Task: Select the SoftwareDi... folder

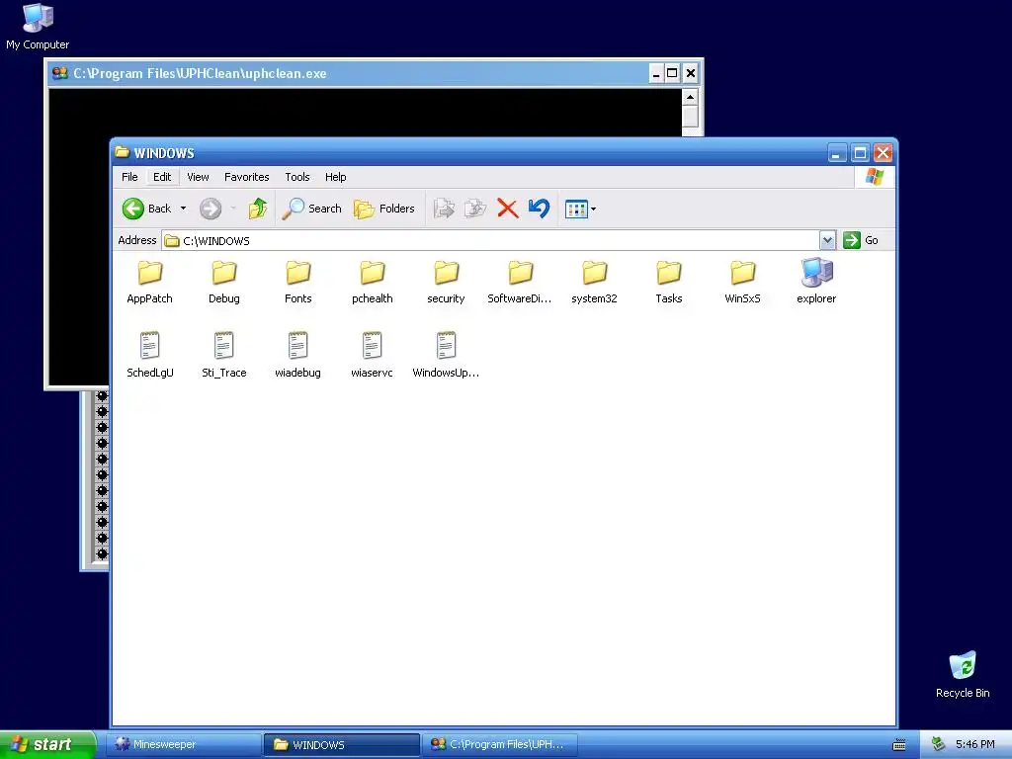Action: pos(520,282)
